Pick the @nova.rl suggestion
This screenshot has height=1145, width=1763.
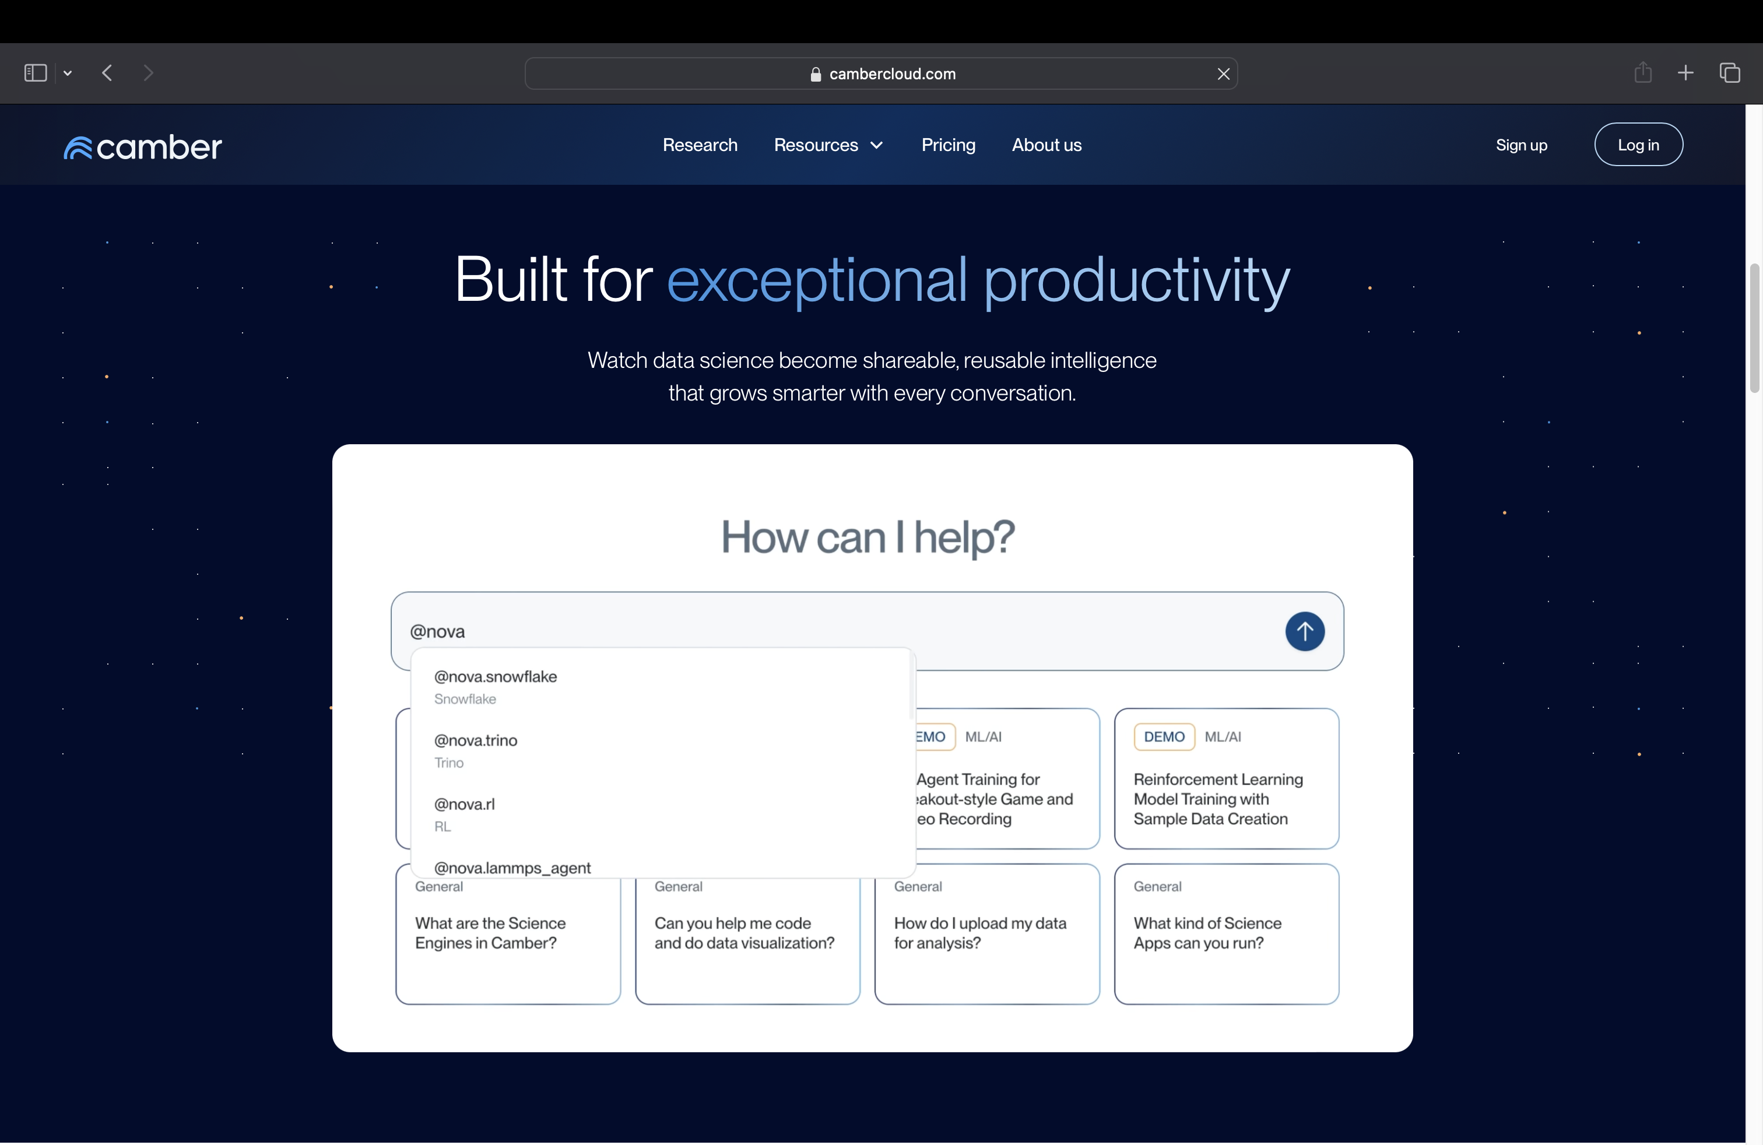[465, 813]
